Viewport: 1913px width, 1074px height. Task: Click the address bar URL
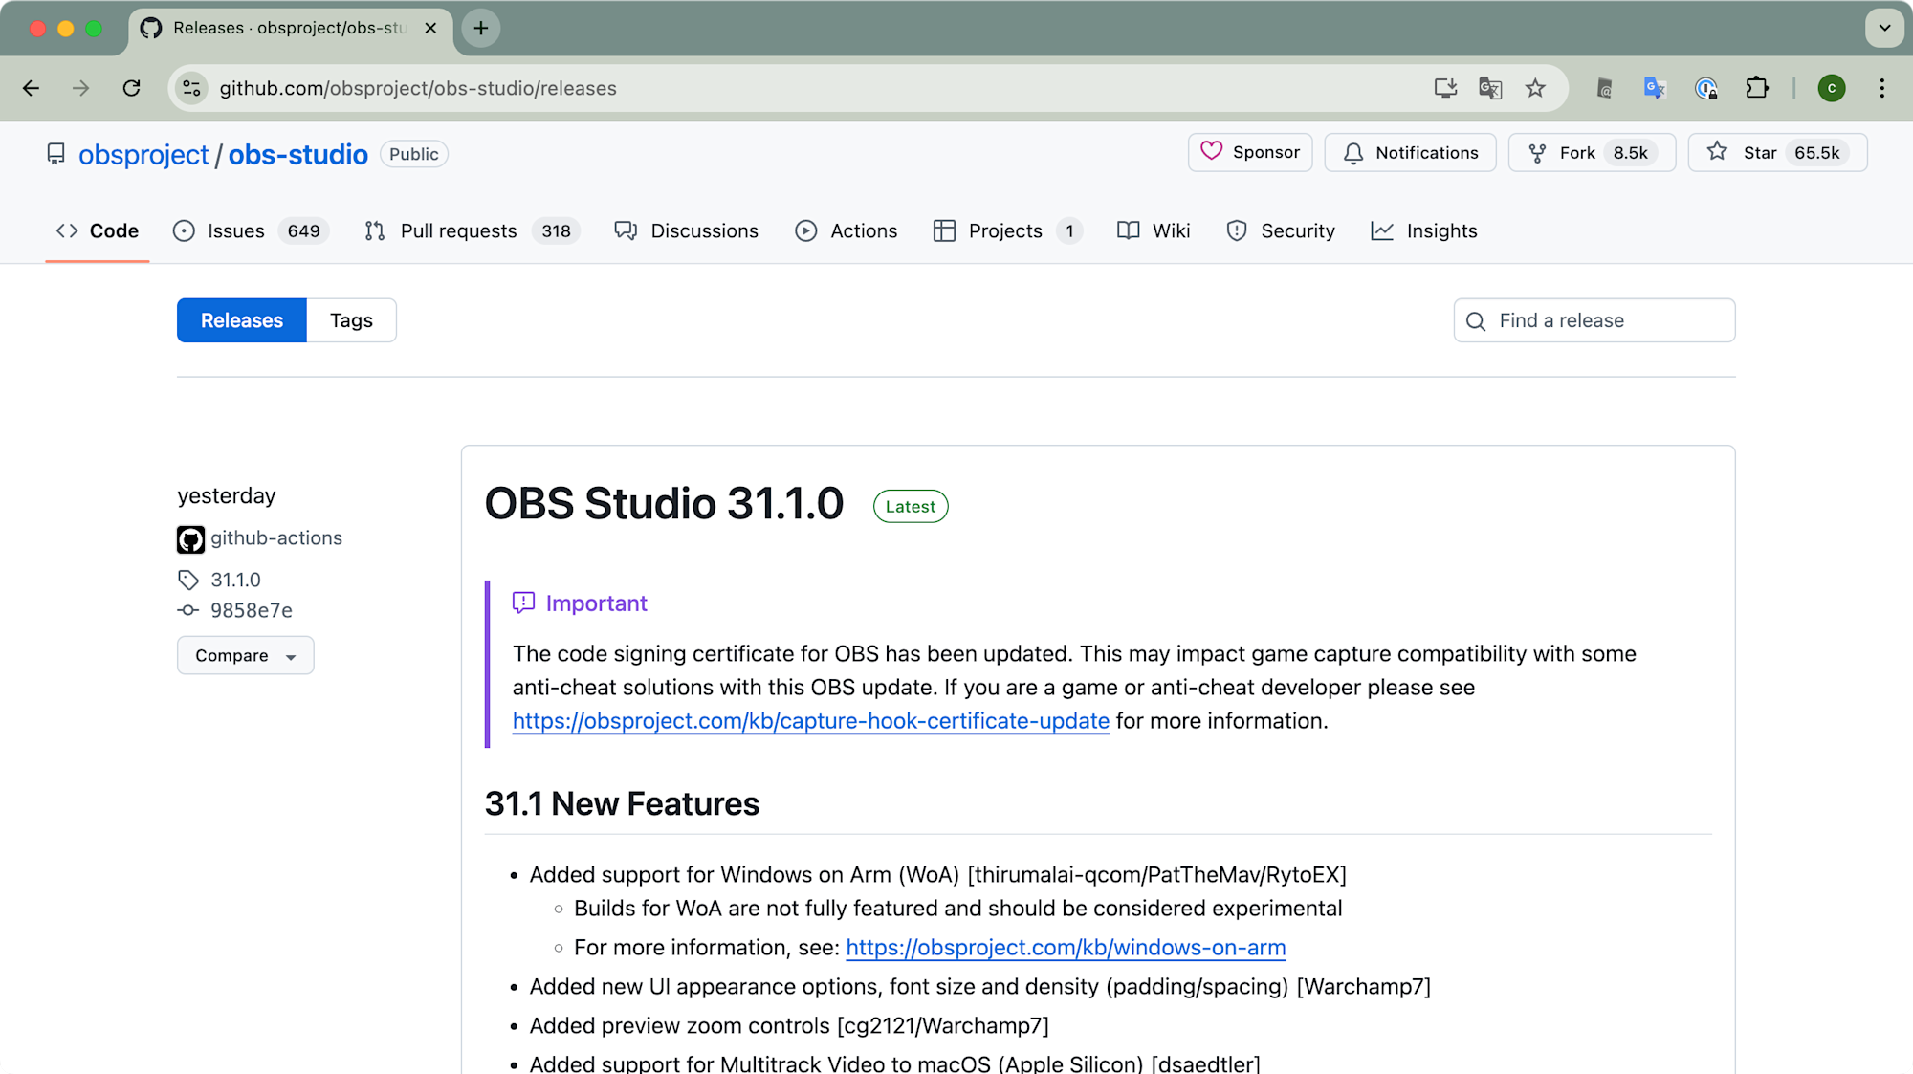418,88
